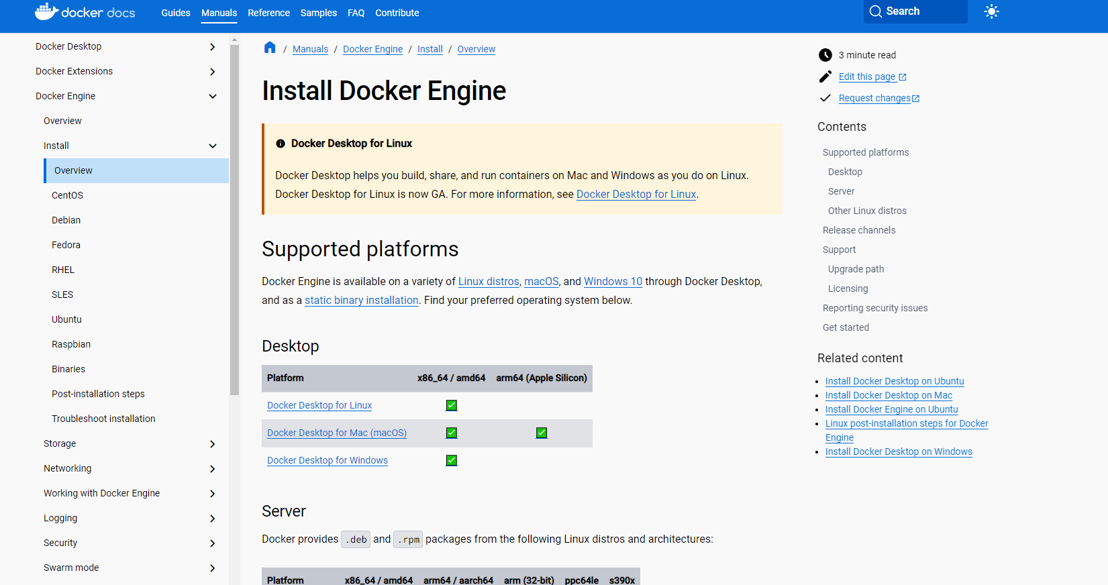Open the Linux distros link

489,281
